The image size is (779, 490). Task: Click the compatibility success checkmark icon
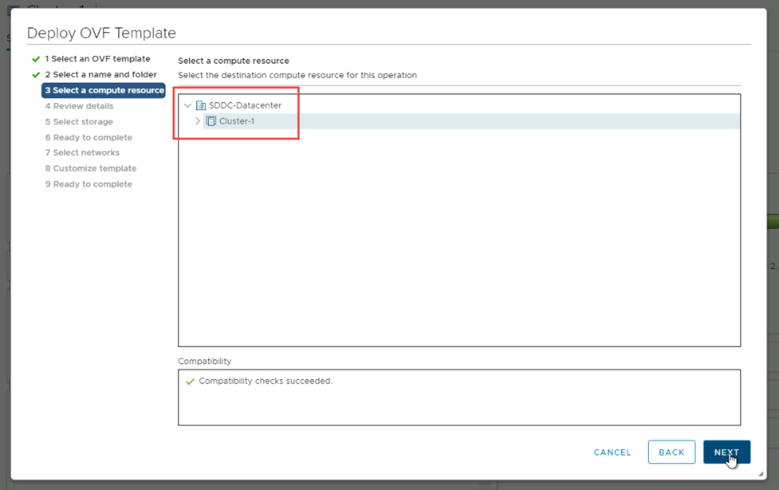[x=190, y=381]
